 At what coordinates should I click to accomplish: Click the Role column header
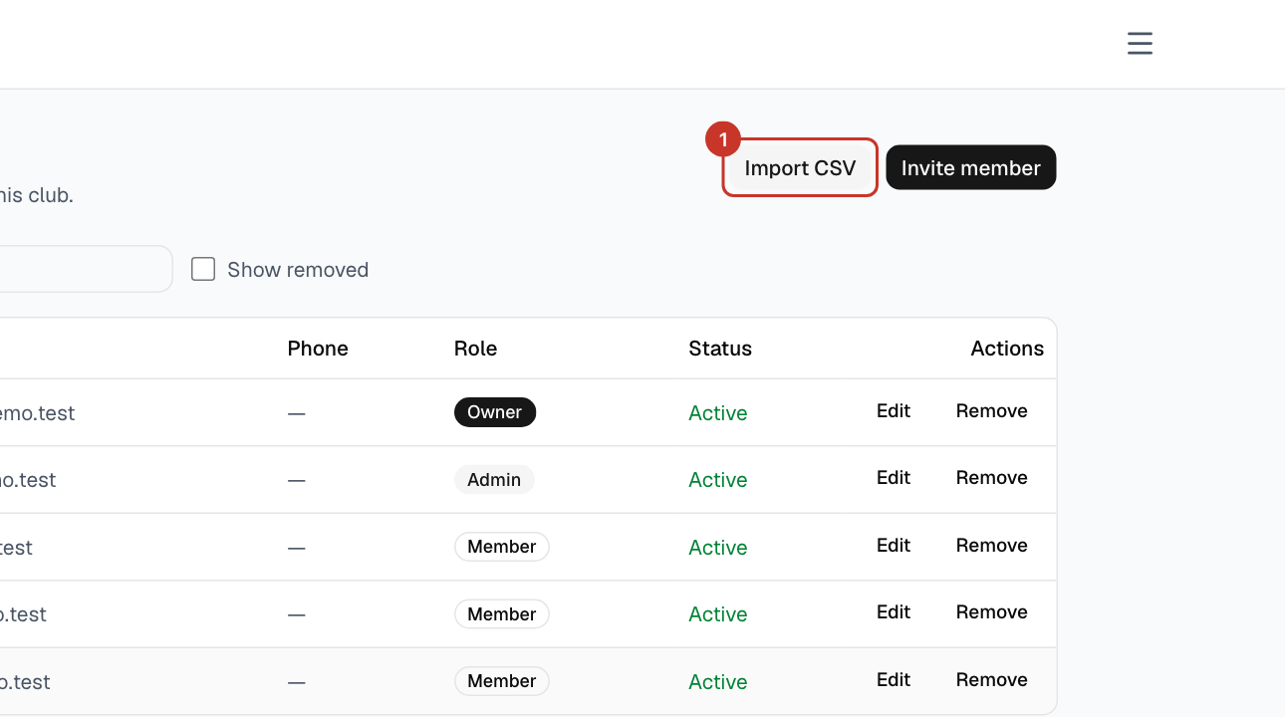tap(475, 349)
